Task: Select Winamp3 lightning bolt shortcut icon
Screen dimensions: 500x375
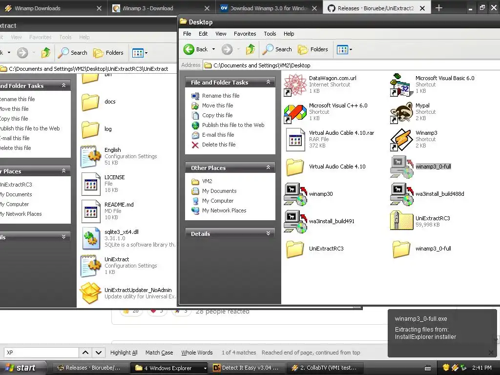Action: 401,140
